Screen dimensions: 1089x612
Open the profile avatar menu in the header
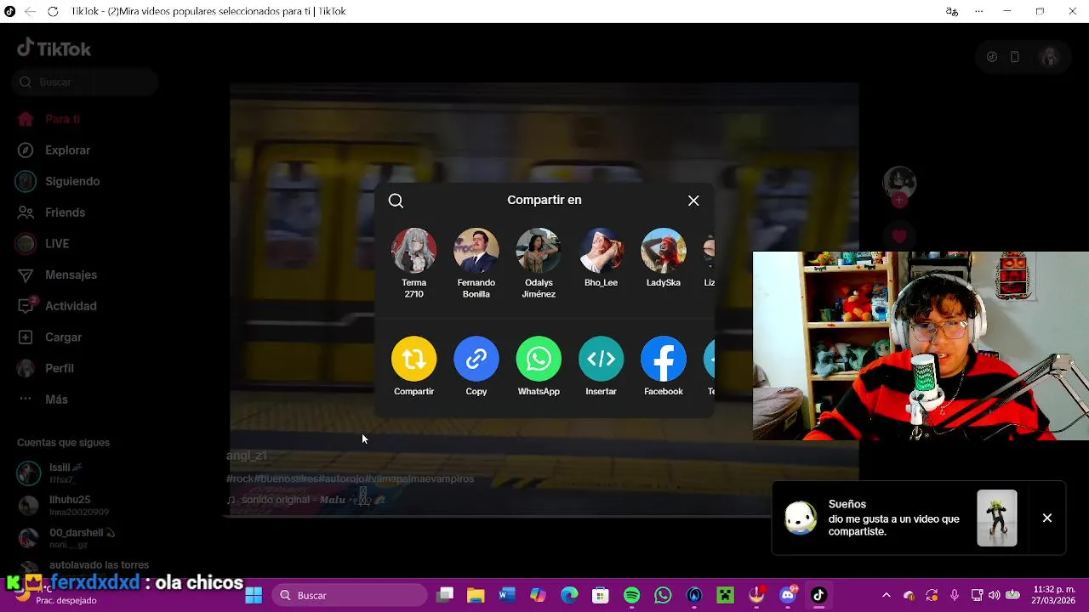1049,57
